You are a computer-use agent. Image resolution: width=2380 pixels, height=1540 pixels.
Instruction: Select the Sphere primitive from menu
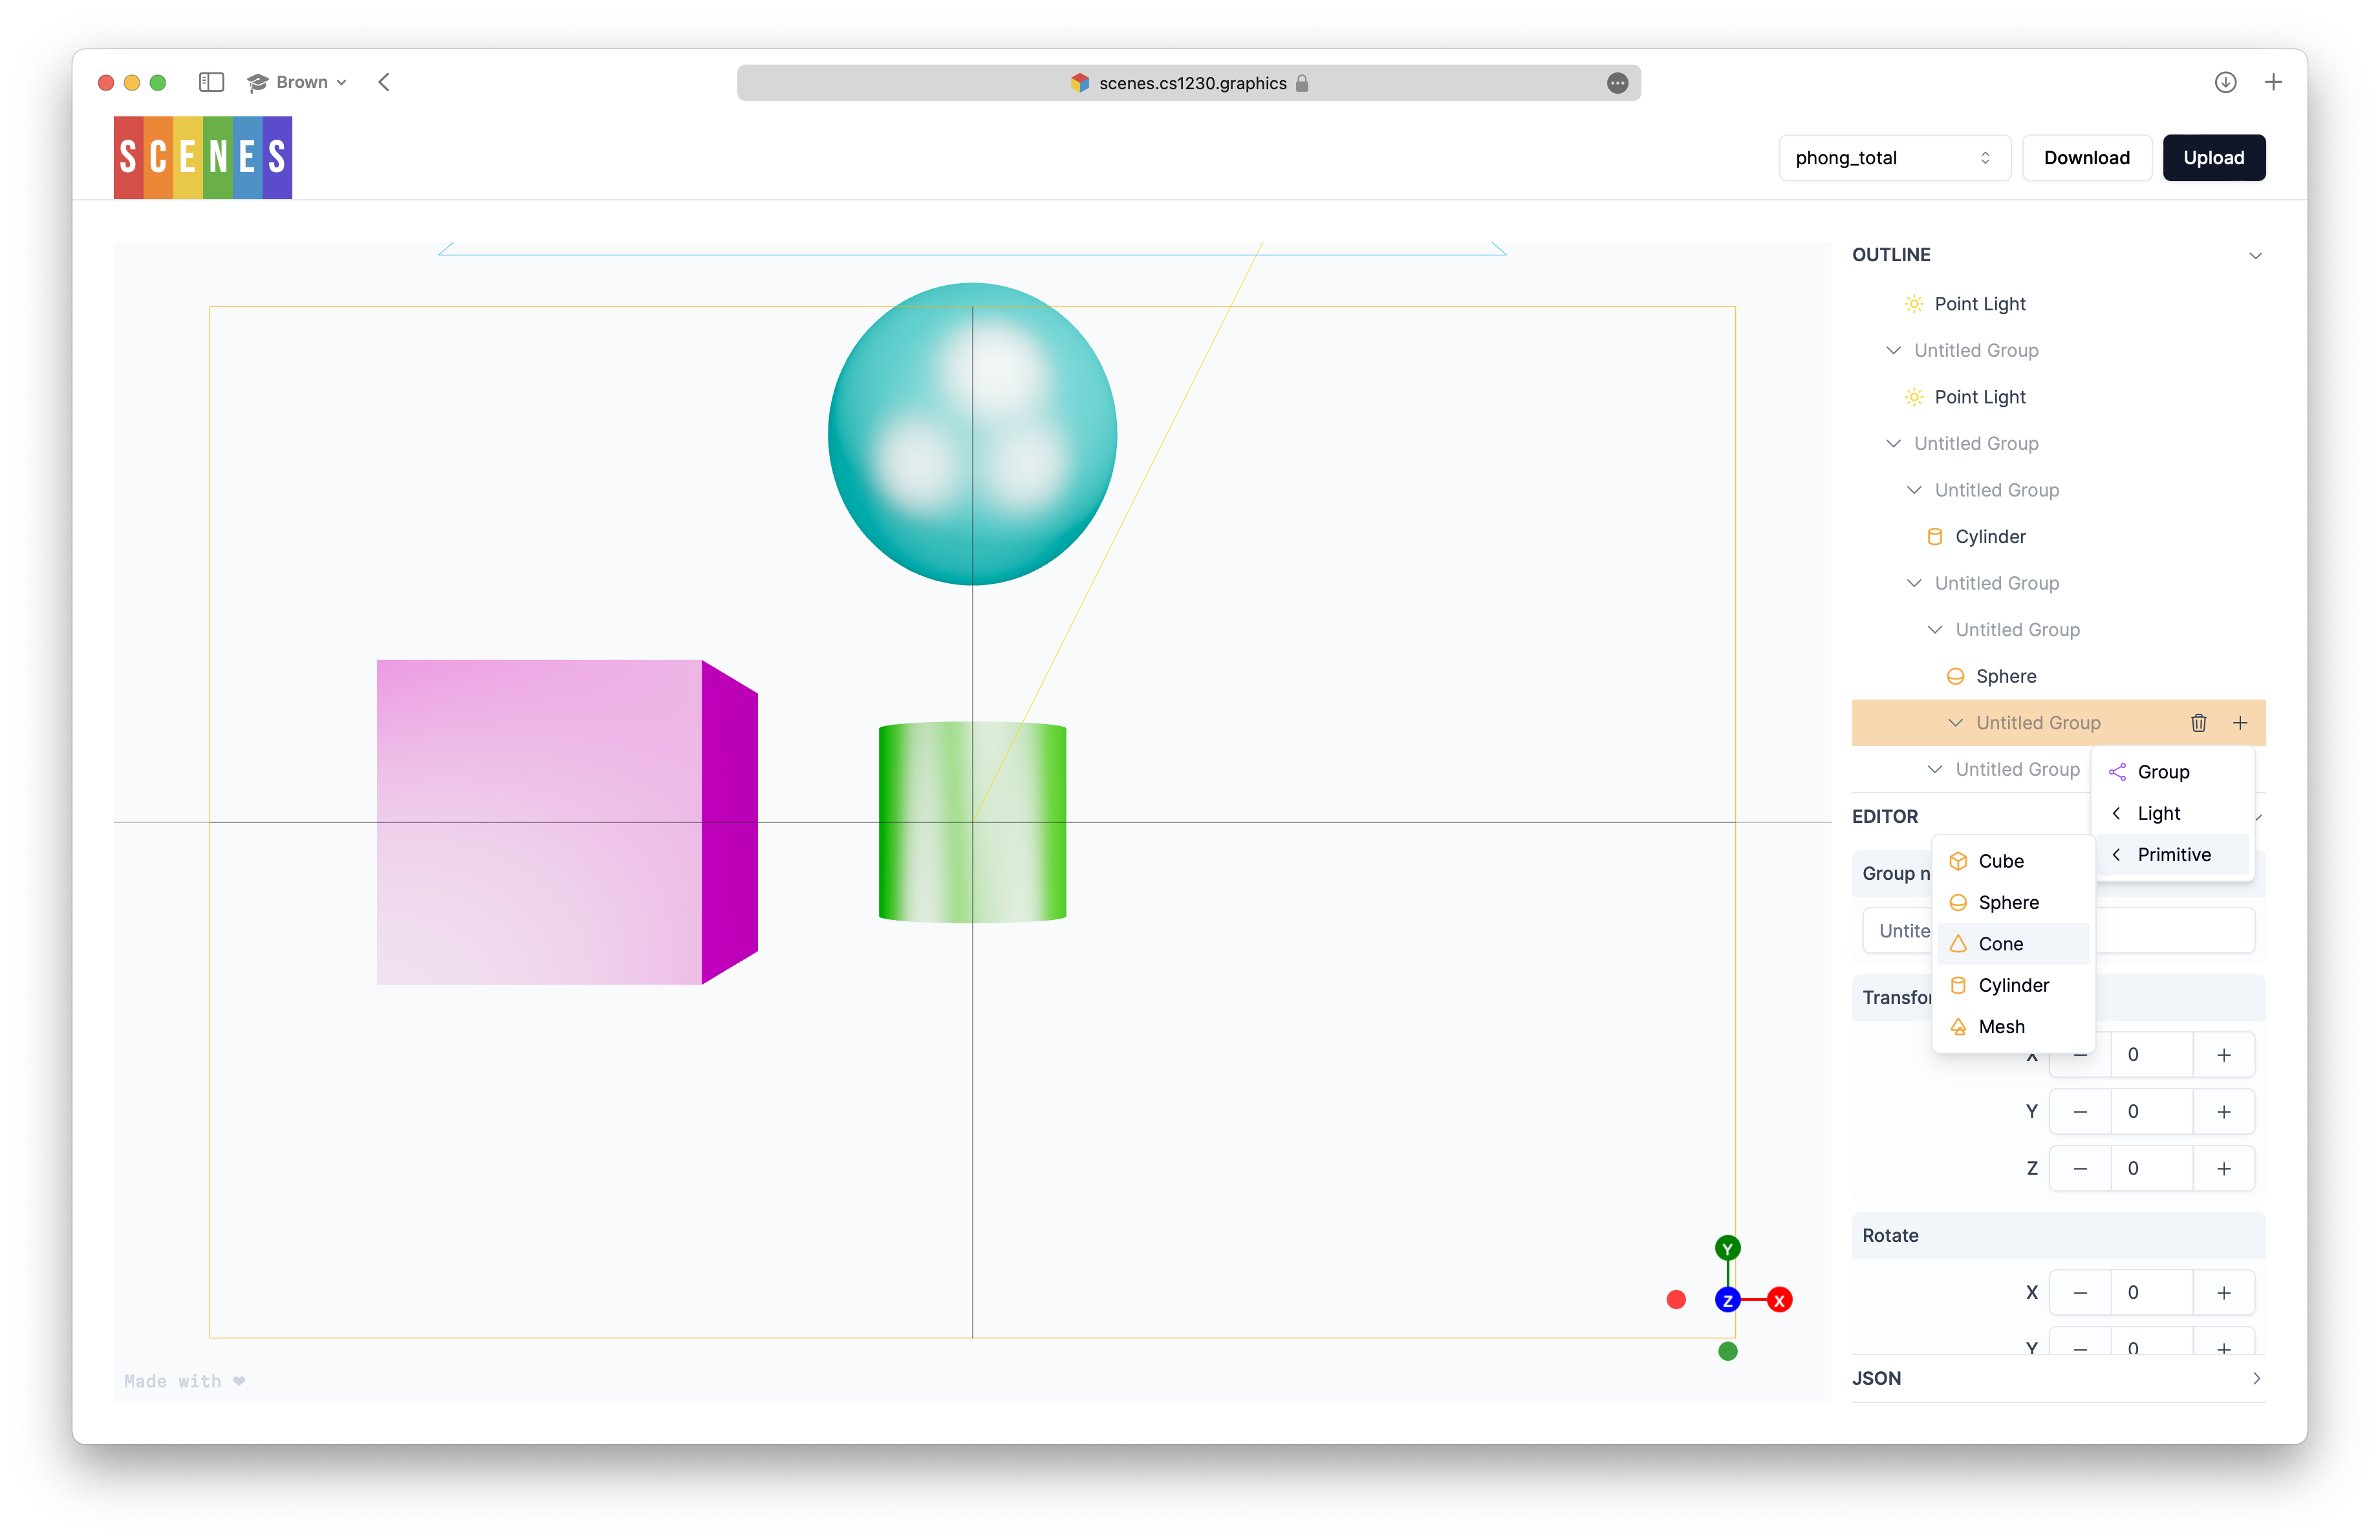coord(2009,902)
